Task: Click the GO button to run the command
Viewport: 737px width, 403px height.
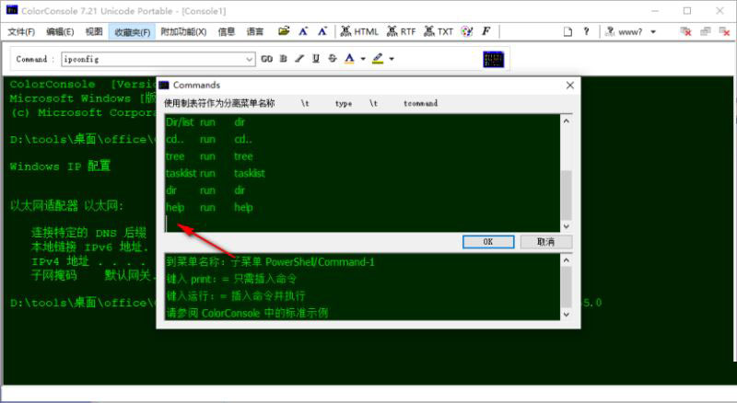Action: click(266, 59)
